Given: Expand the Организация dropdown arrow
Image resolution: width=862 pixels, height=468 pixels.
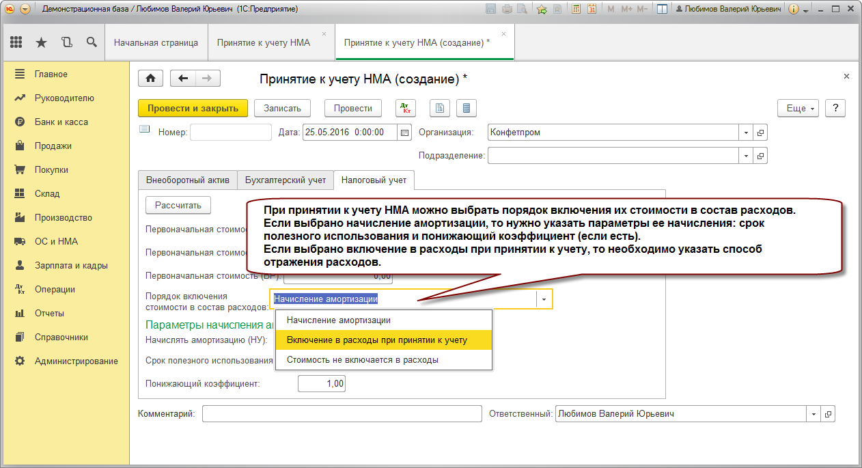Looking at the screenshot, I should (746, 133).
